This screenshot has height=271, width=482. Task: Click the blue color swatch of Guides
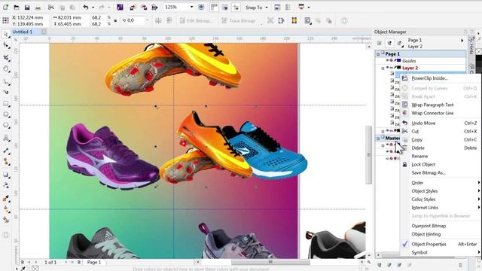399,61
